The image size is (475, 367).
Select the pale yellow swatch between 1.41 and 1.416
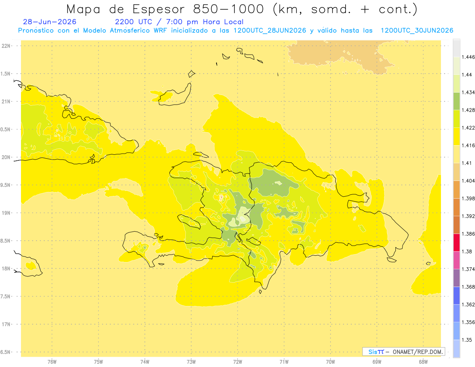(456, 154)
